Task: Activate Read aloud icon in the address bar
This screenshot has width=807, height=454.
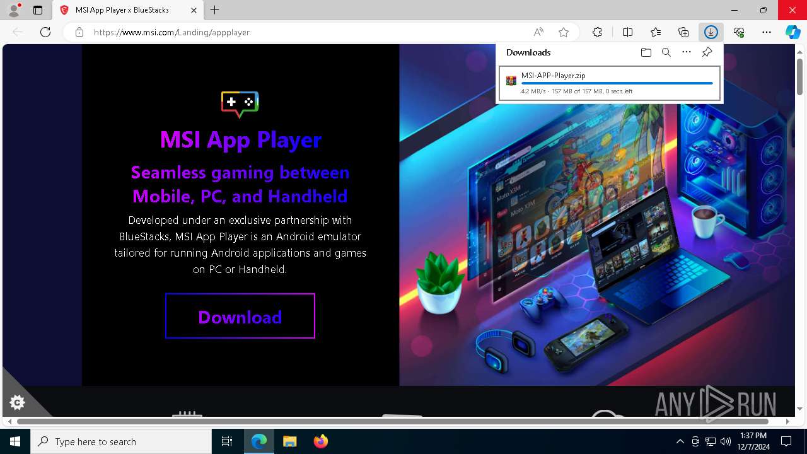Action: click(x=538, y=32)
